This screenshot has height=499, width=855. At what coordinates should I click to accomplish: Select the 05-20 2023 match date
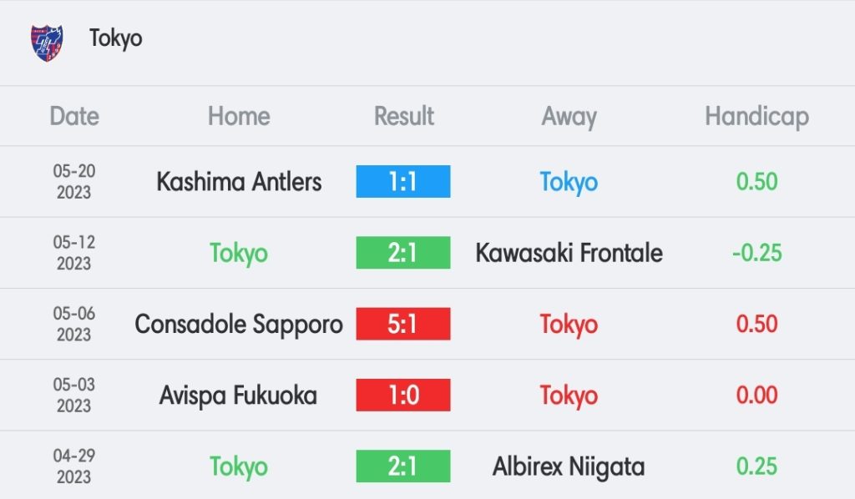(74, 182)
